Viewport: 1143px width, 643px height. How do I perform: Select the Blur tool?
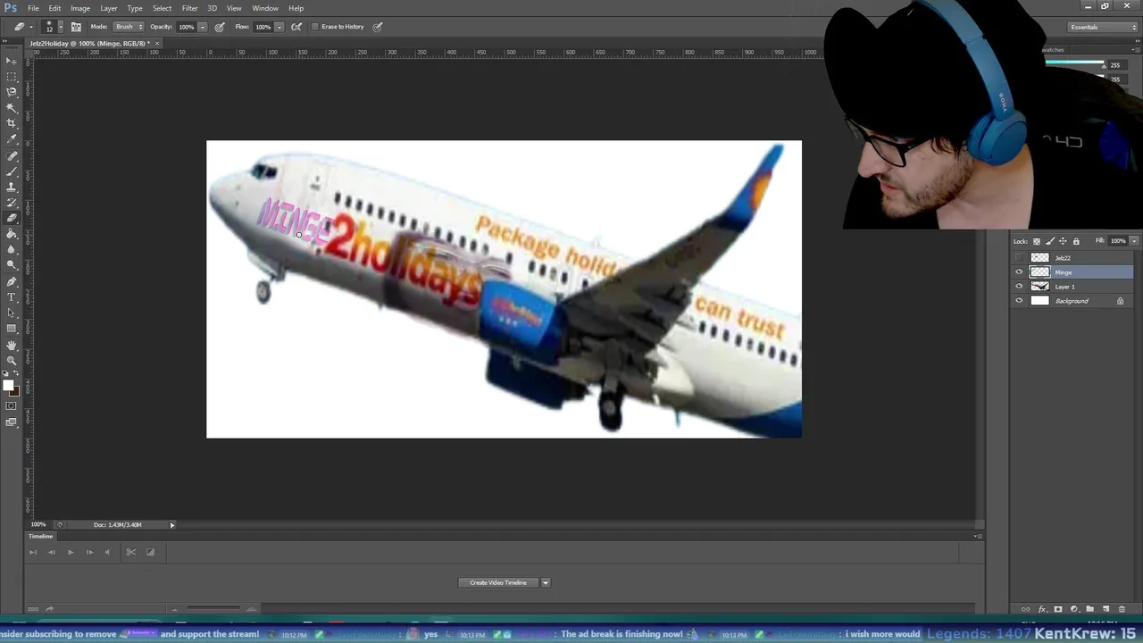(12, 249)
